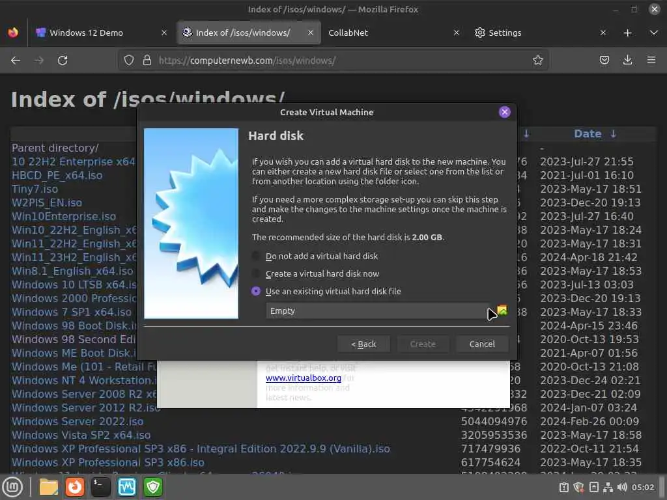Close the Windows 12 Demo tab
The image size is (667, 500).
point(164,33)
